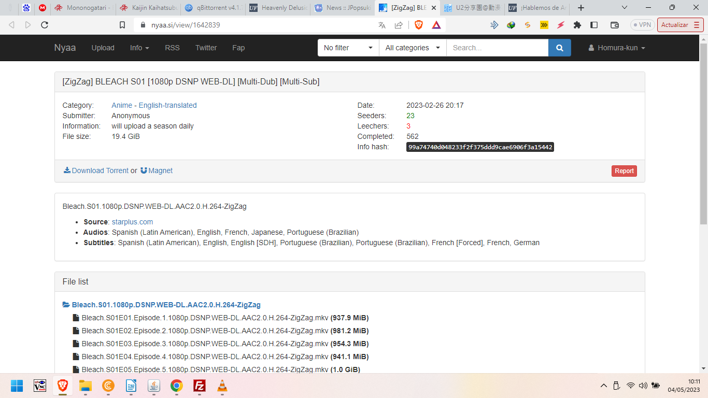This screenshot has width=708, height=398.
Task: Click the share icon in the address bar
Action: tap(399, 25)
